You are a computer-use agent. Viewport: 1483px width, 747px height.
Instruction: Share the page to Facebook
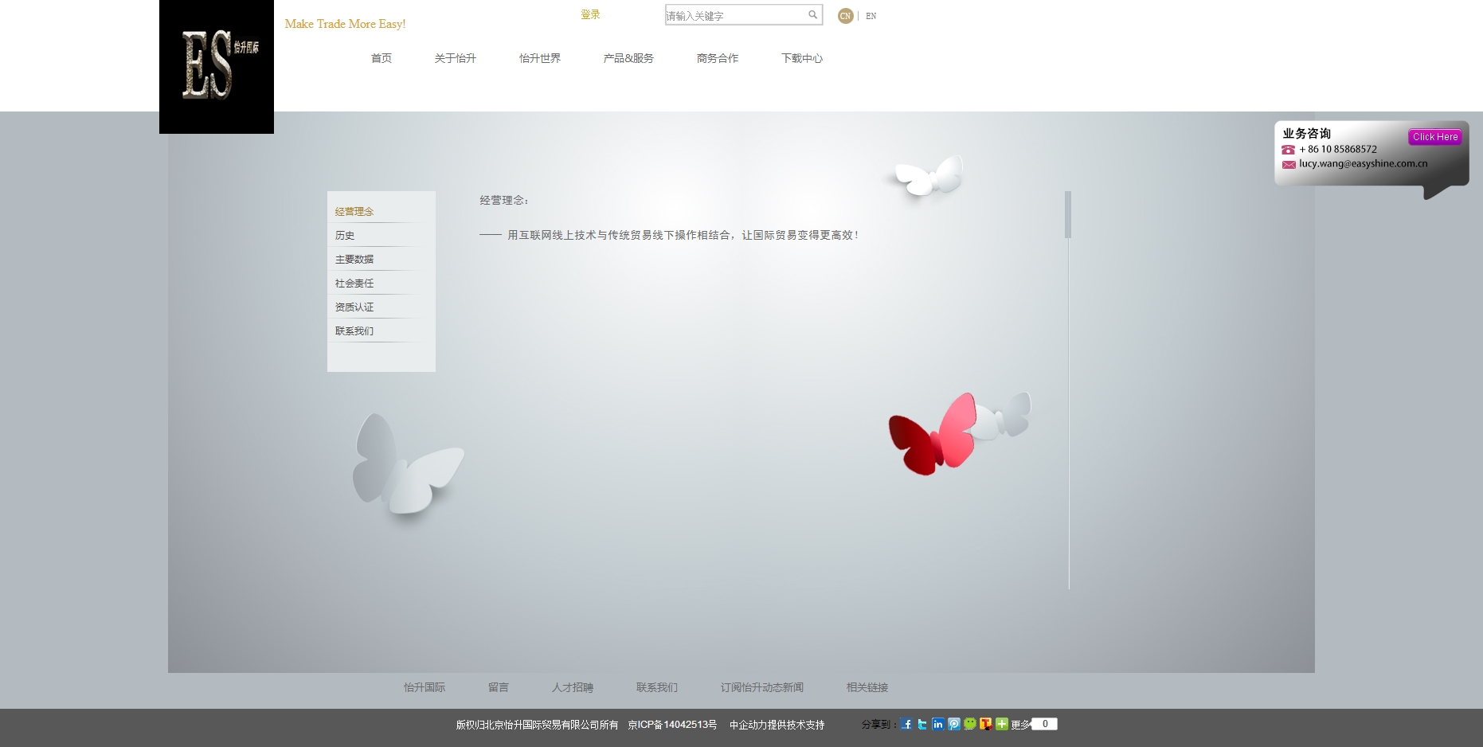tap(906, 724)
